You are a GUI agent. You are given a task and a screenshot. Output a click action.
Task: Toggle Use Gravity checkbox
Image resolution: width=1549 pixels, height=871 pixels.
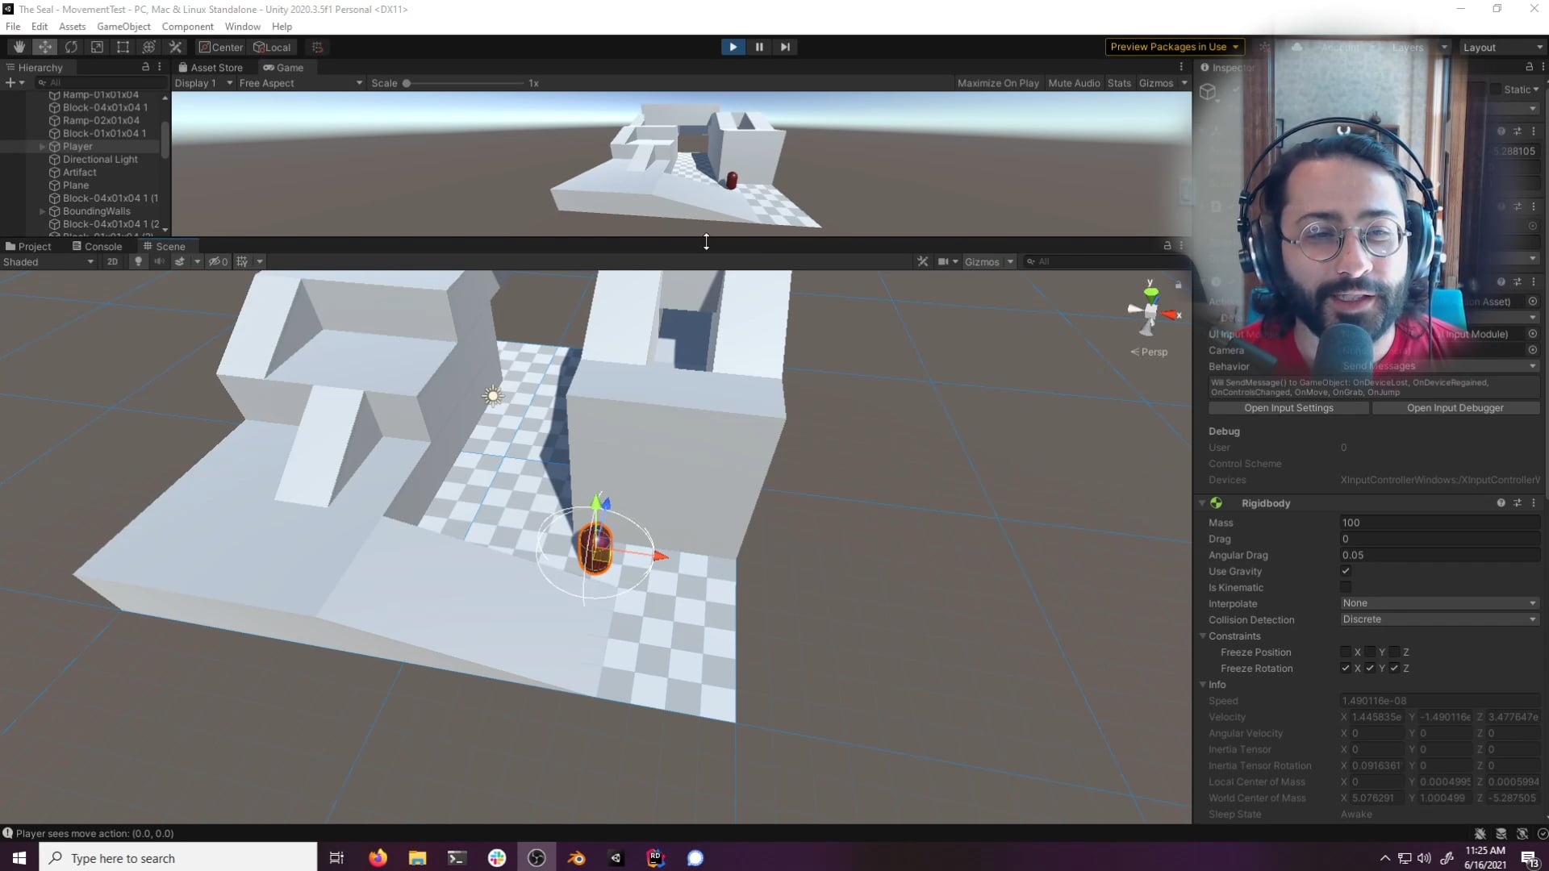tap(1346, 571)
